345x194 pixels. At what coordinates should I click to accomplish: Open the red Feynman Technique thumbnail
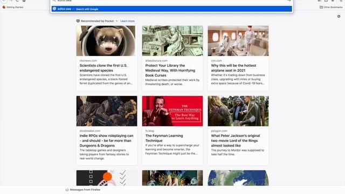click(172, 111)
